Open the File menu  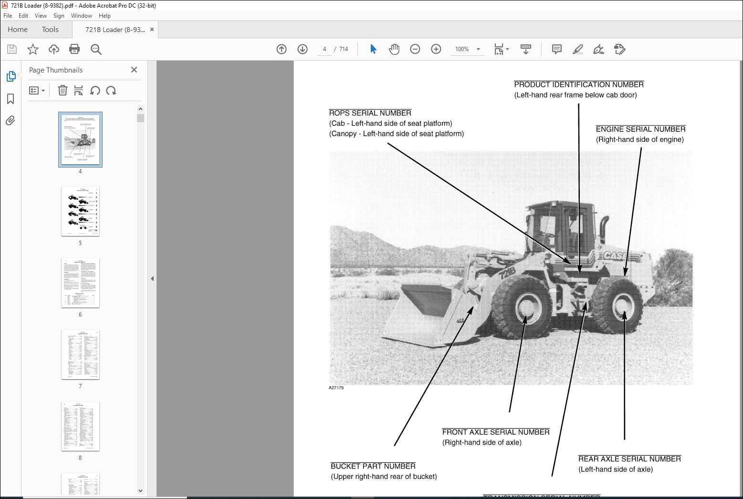(x=8, y=16)
